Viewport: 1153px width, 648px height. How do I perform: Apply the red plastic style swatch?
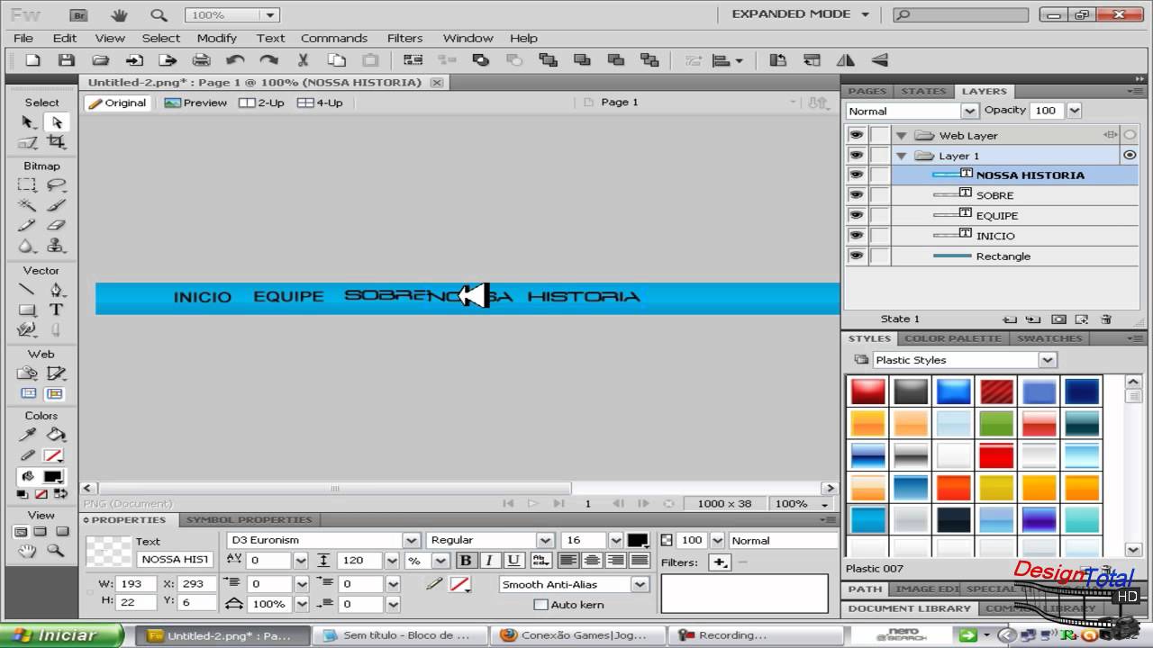point(868,391)
